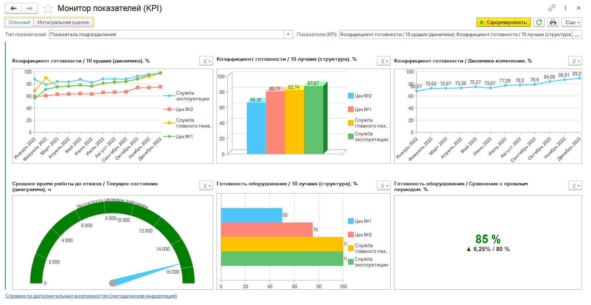Copy link with the chain icon
591x305 pixels.
click(x=552, y=8)
